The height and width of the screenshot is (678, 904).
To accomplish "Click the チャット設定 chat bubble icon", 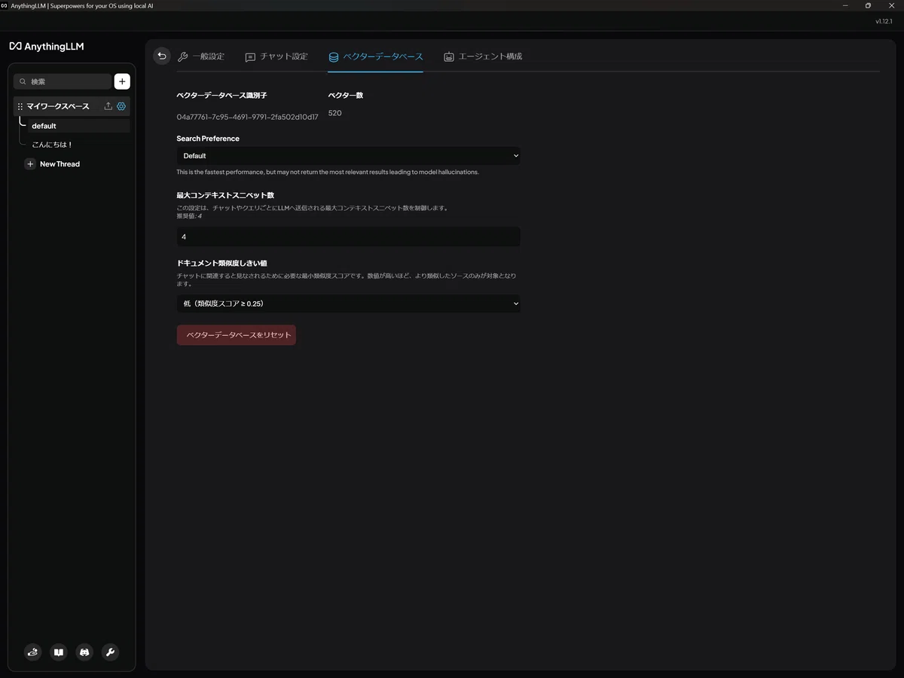I will (250, 57).
